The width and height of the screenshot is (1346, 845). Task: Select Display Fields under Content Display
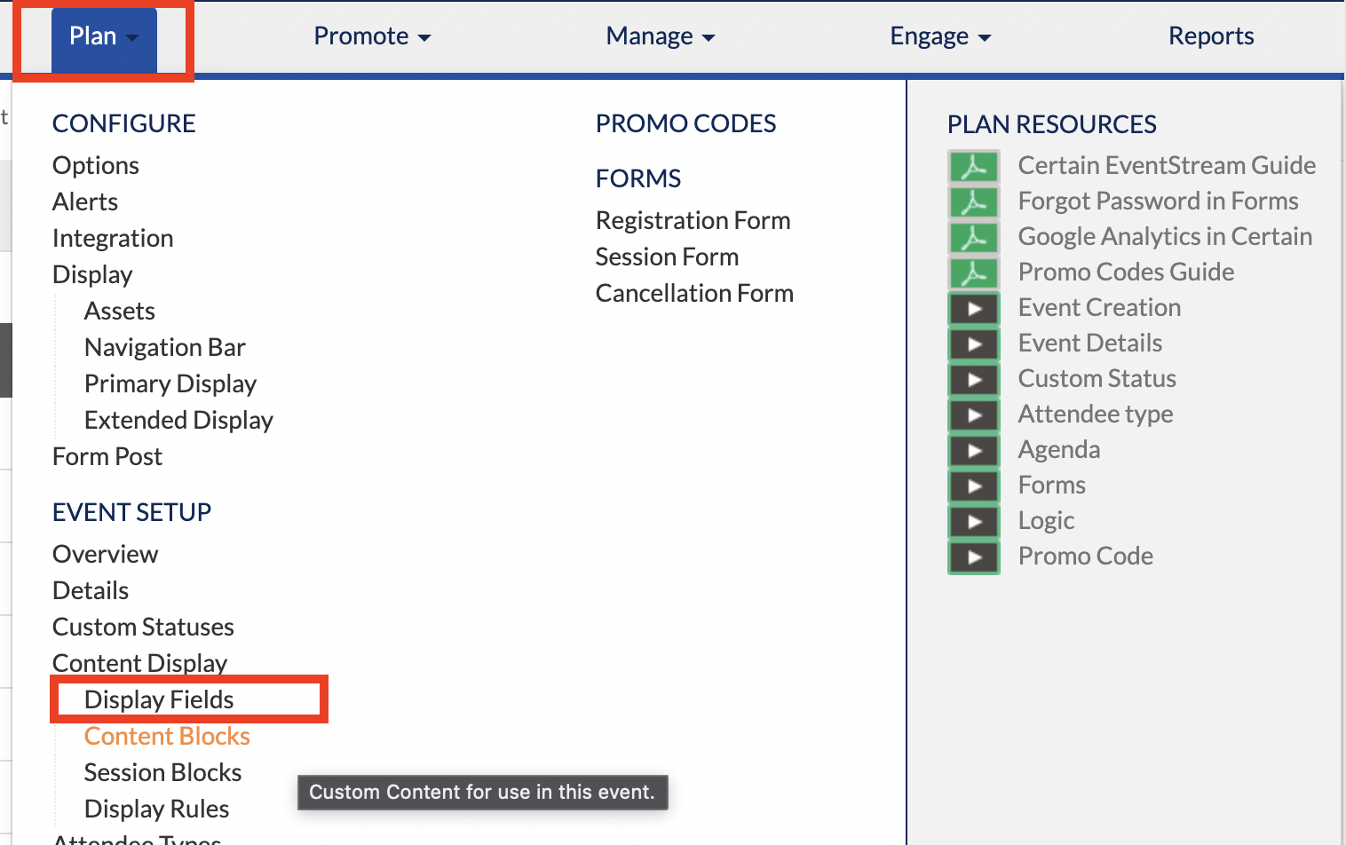click(159, 699)
